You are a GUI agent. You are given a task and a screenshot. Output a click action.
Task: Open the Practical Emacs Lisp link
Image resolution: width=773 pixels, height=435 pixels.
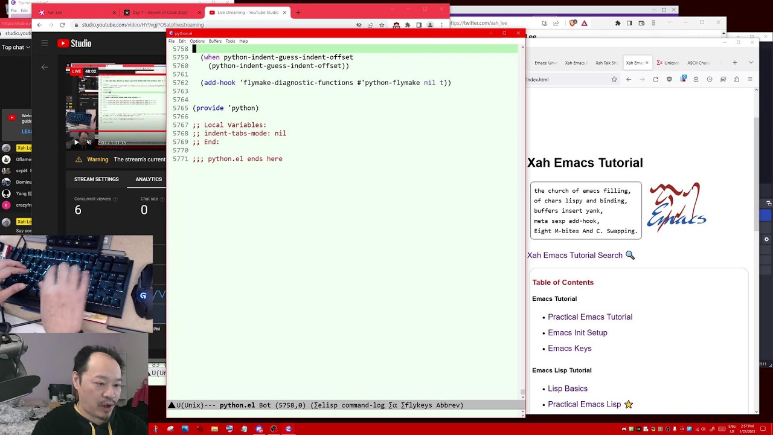point(584,404)
